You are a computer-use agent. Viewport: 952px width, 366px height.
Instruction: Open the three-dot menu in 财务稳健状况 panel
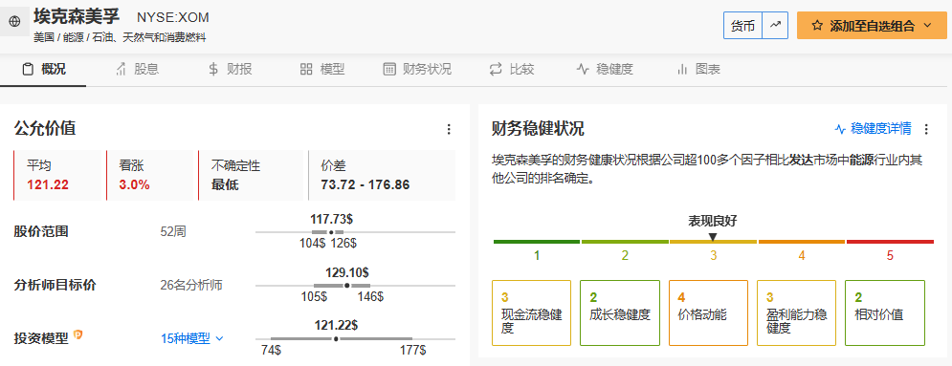pos(926,129)
